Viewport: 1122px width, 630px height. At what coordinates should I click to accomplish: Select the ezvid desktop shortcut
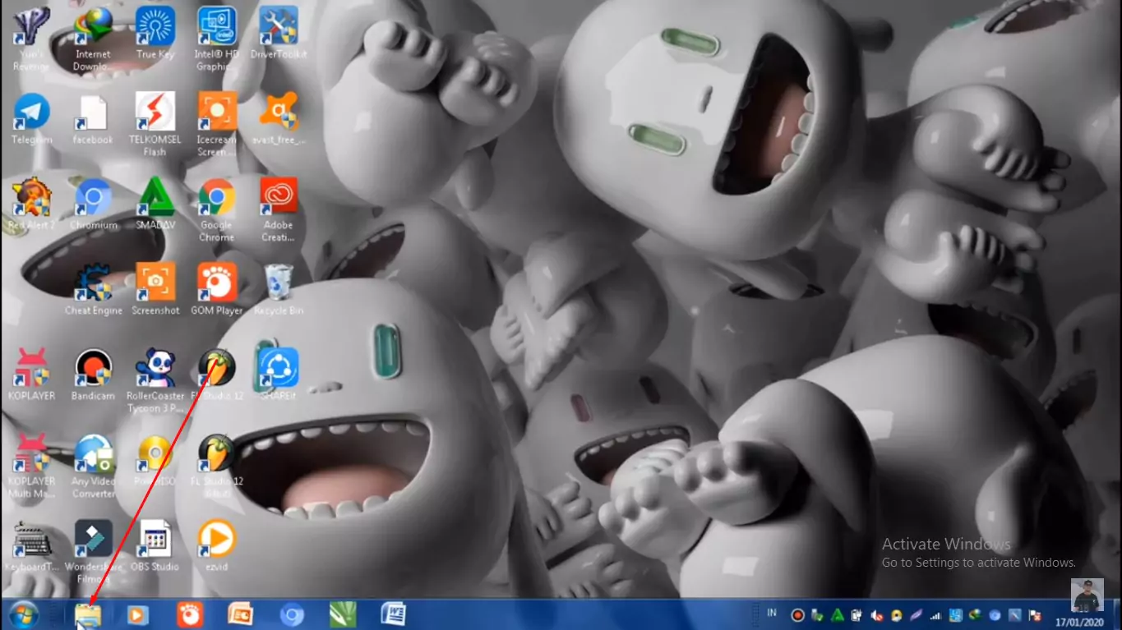[217, 547]
